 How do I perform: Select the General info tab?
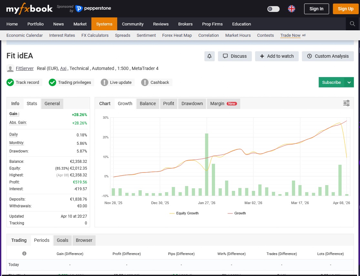(52, 103)
